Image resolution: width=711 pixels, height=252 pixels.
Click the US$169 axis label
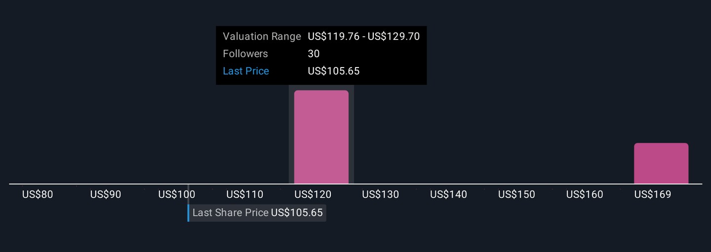point(653,194)
